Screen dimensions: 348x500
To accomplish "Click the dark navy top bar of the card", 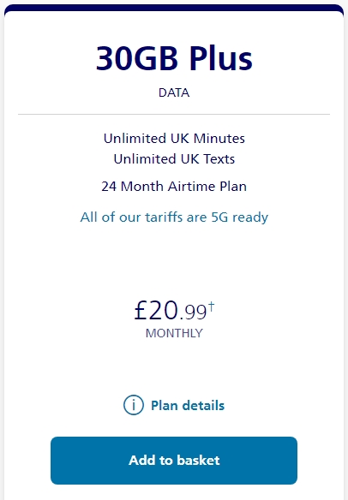I will tap(174, 8).
